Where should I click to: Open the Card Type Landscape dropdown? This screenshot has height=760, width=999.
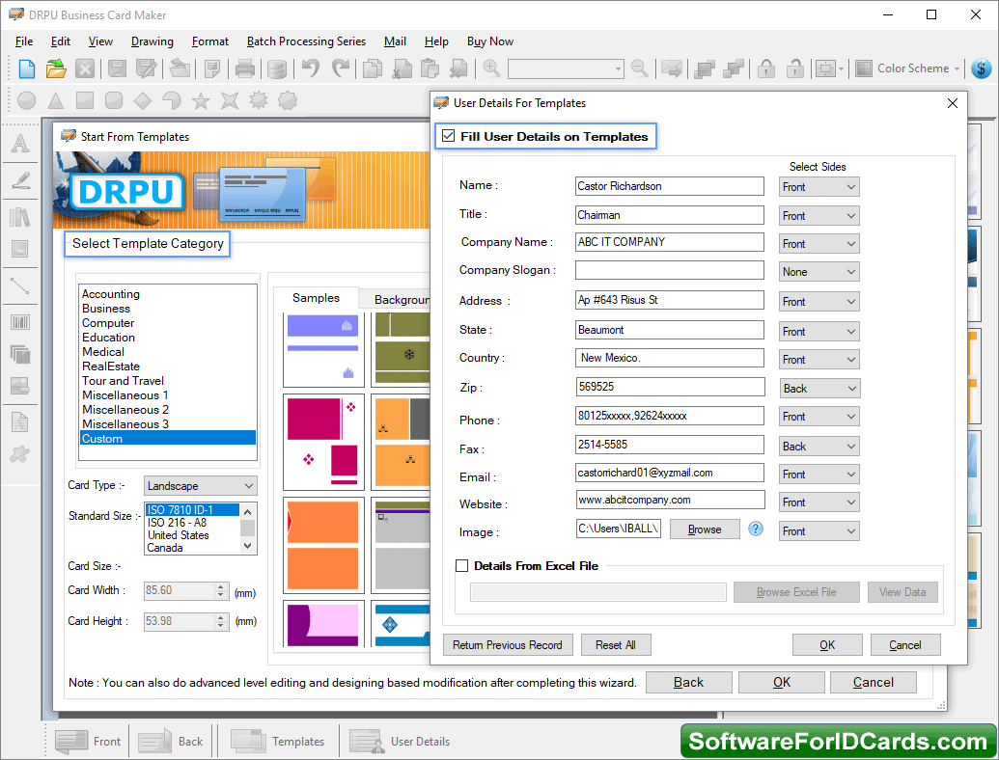[200, 486]
